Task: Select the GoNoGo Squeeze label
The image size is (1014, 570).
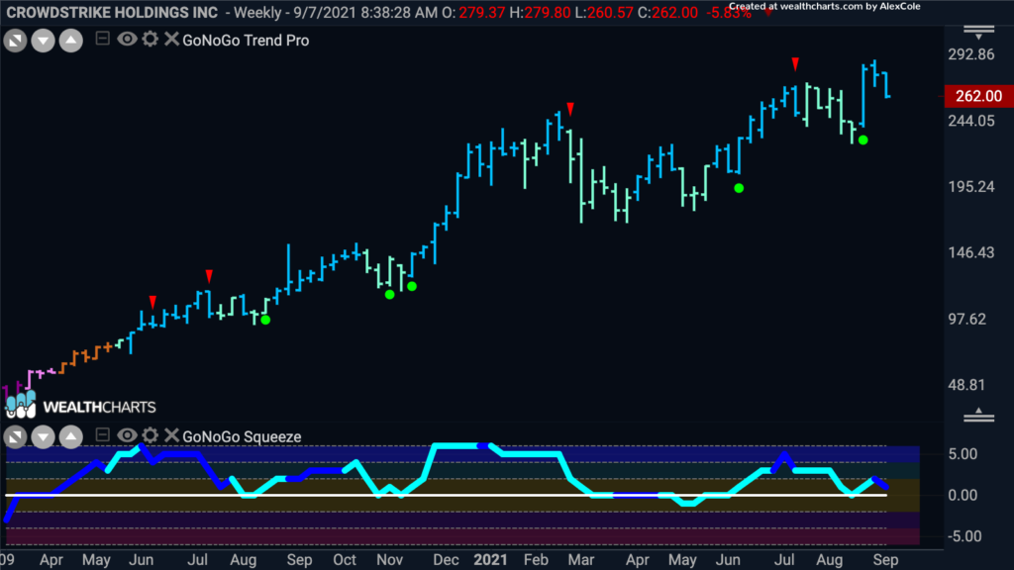Action: click(x=242, y=436)
